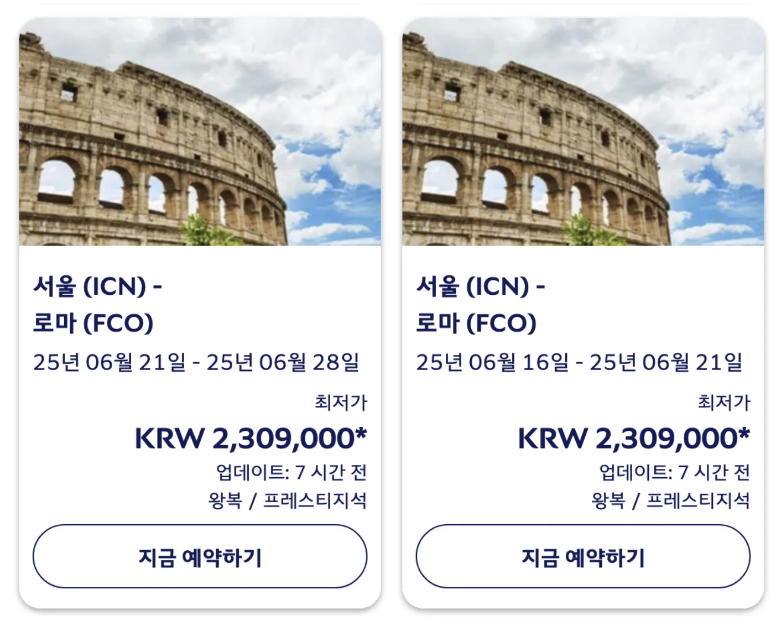Click 최저가 label on the June 16–21 card
Viewport: 776px width, 626px height.
click(x=724, y=402)
